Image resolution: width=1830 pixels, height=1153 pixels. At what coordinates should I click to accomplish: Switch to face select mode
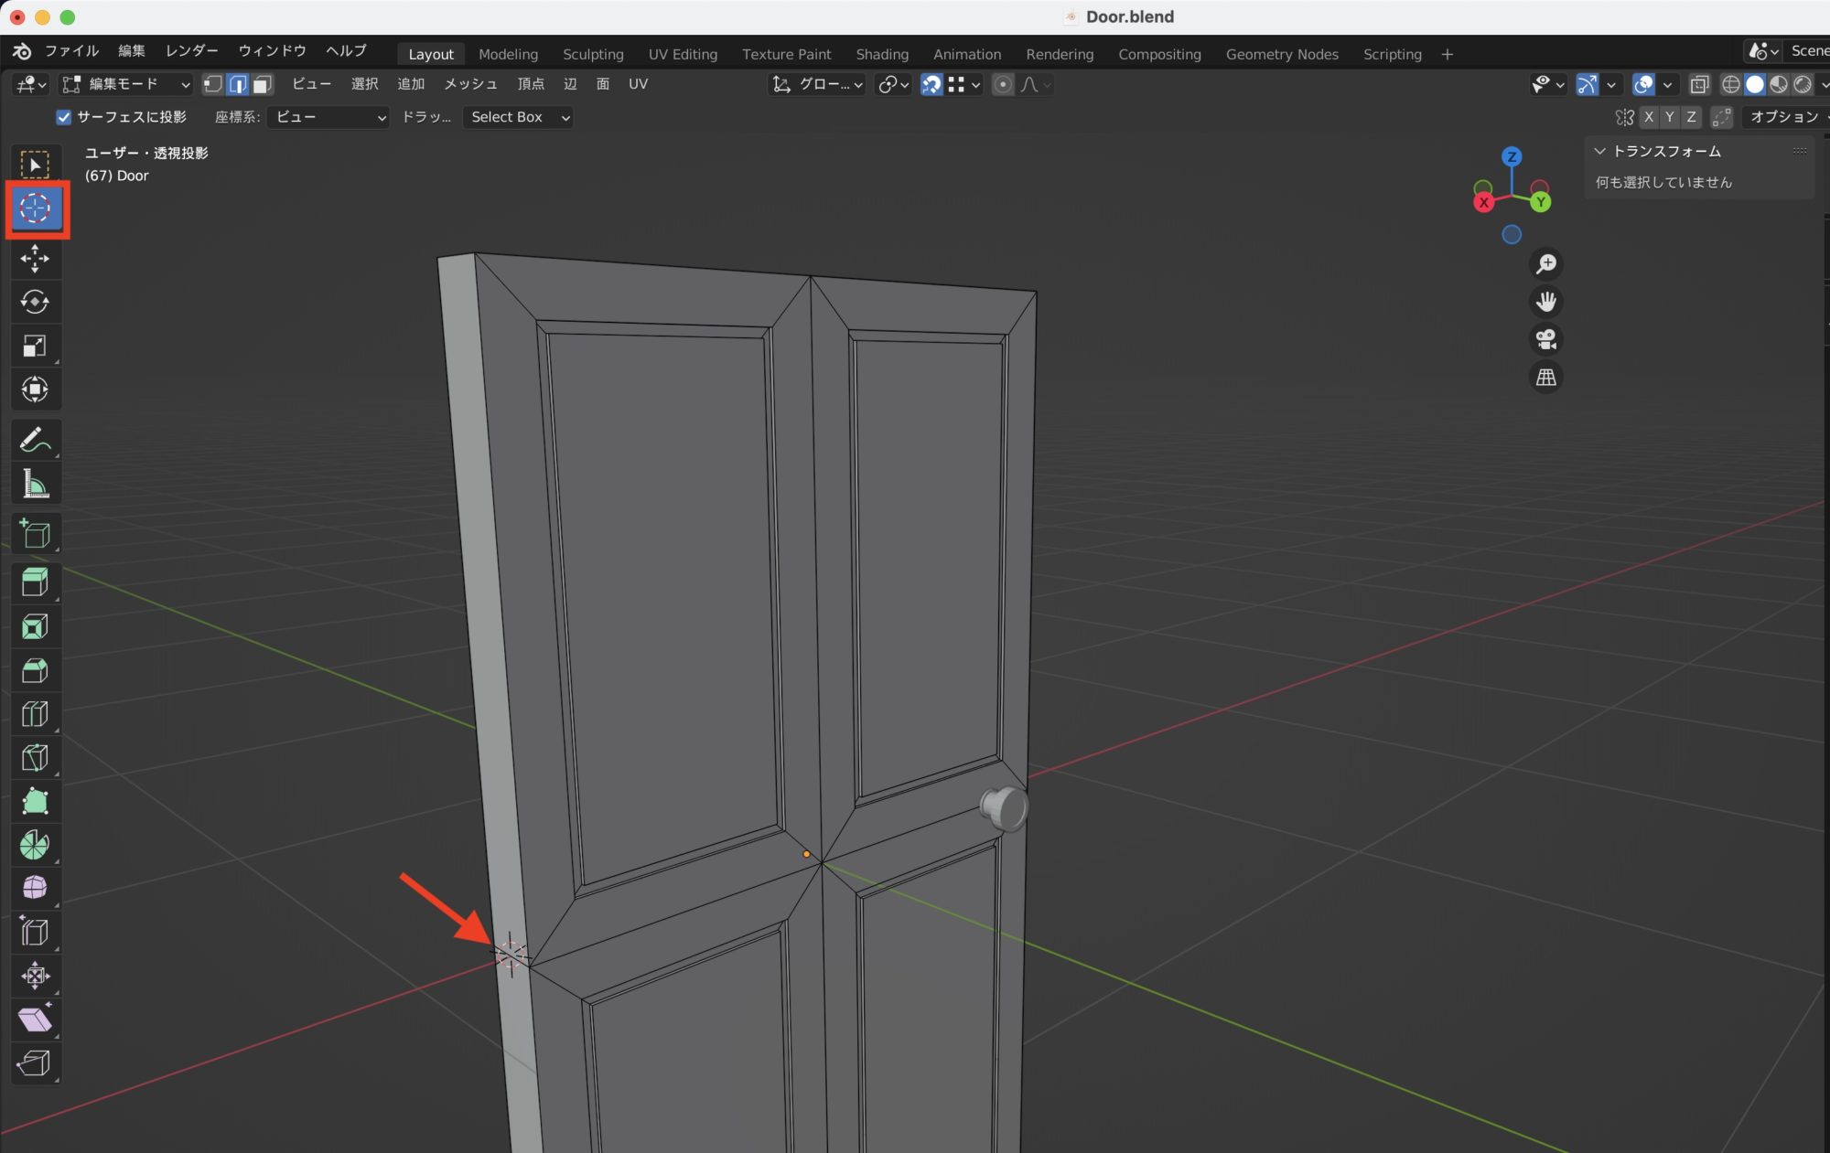(263, 84)
